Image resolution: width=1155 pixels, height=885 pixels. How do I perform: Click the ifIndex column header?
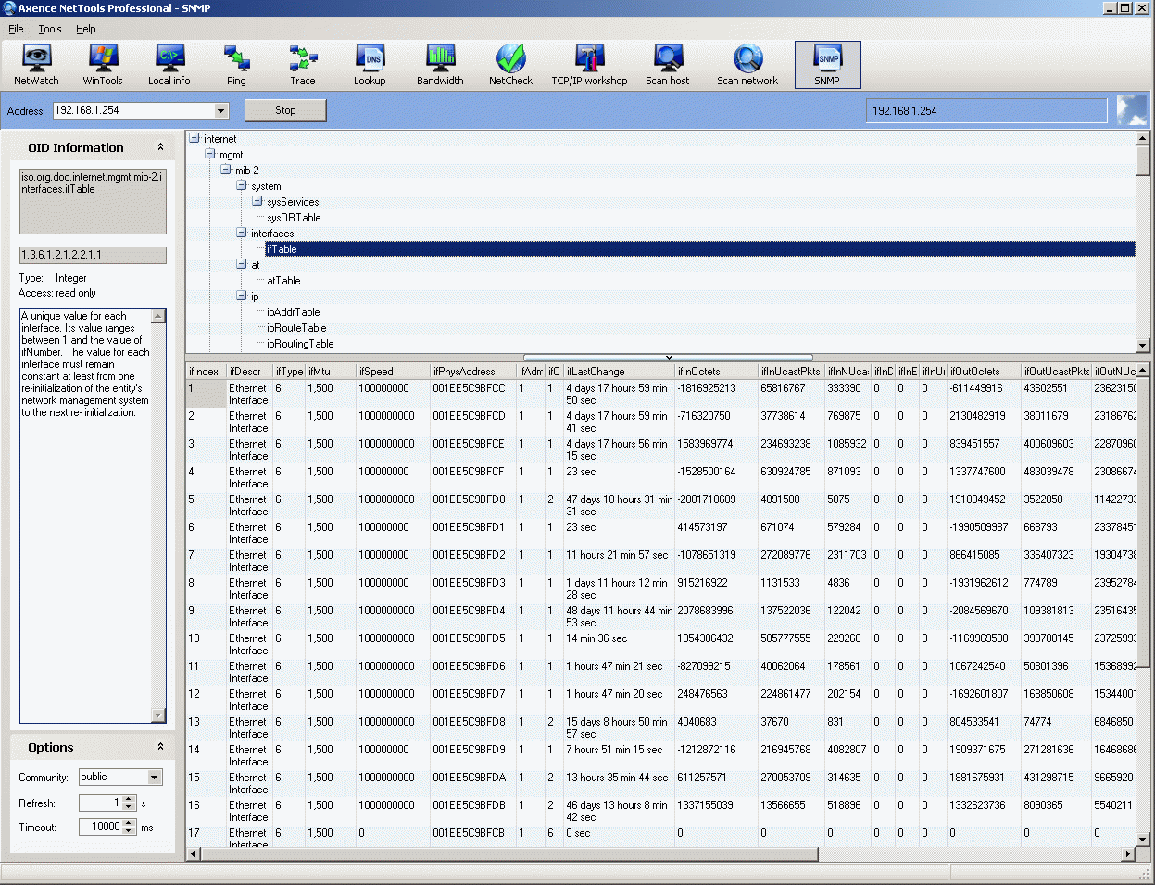pos(206,372)
